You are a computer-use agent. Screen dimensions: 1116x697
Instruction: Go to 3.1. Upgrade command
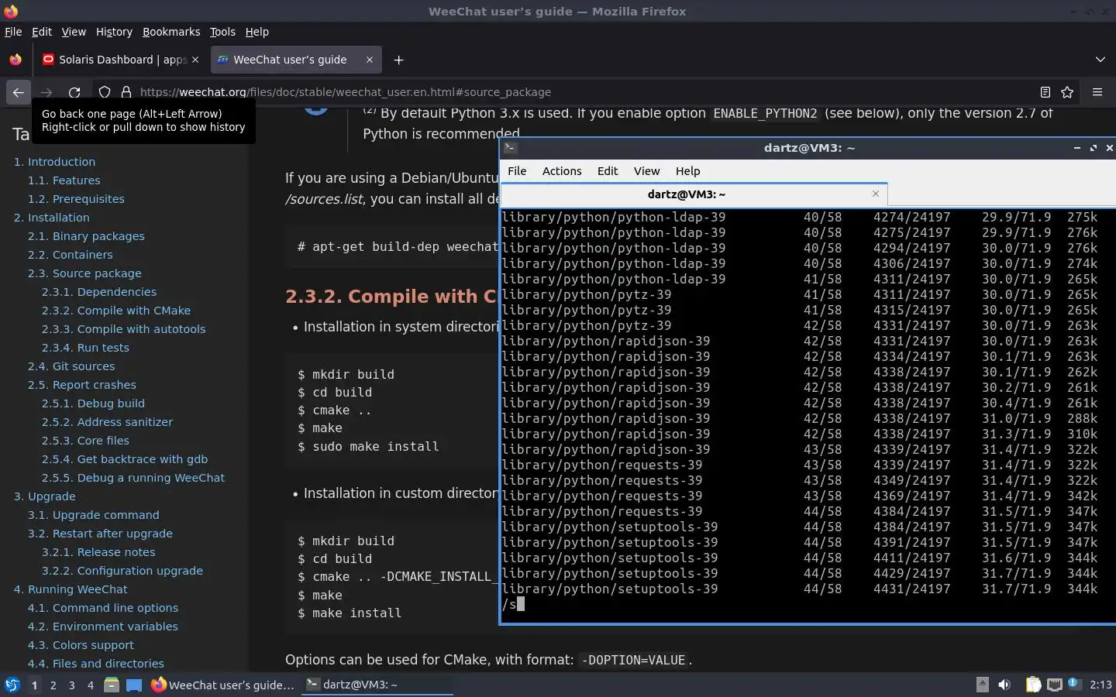pyautogui.click(x=94, y=515)
